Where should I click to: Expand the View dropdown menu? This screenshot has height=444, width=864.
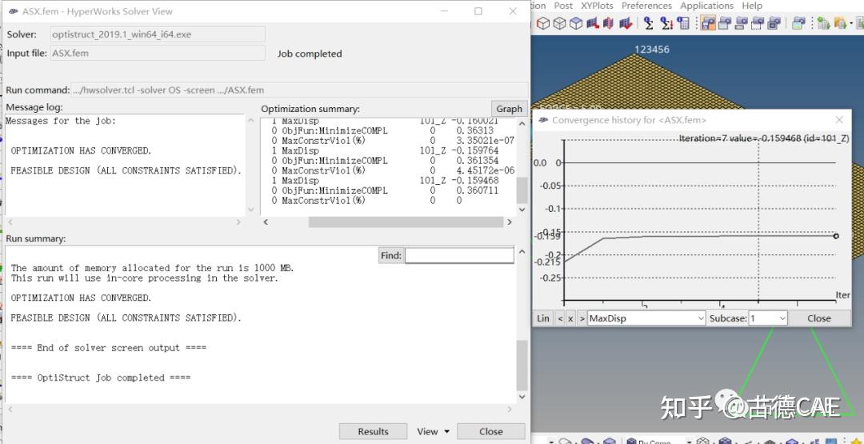(x=433, y=431)
